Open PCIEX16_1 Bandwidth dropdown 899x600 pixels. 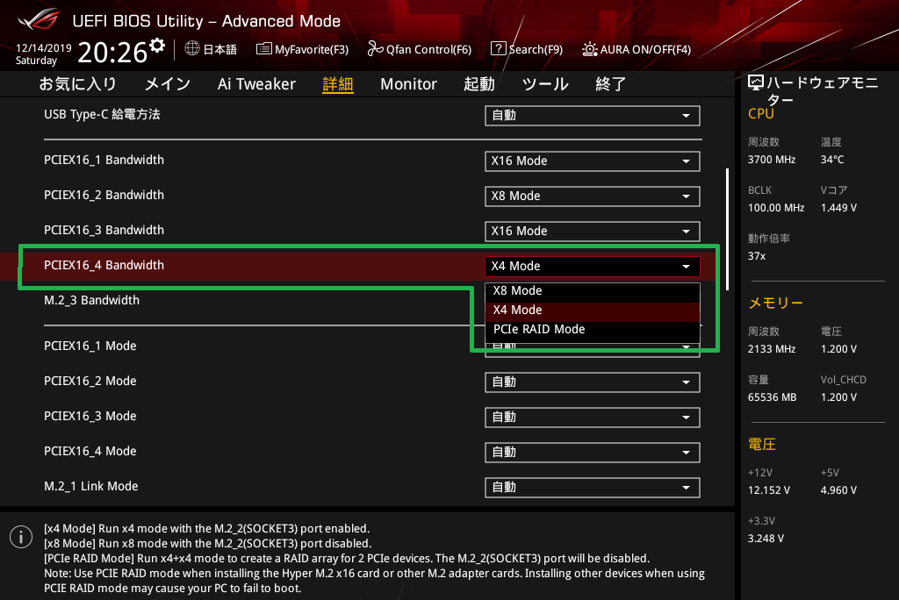[593, 161]
